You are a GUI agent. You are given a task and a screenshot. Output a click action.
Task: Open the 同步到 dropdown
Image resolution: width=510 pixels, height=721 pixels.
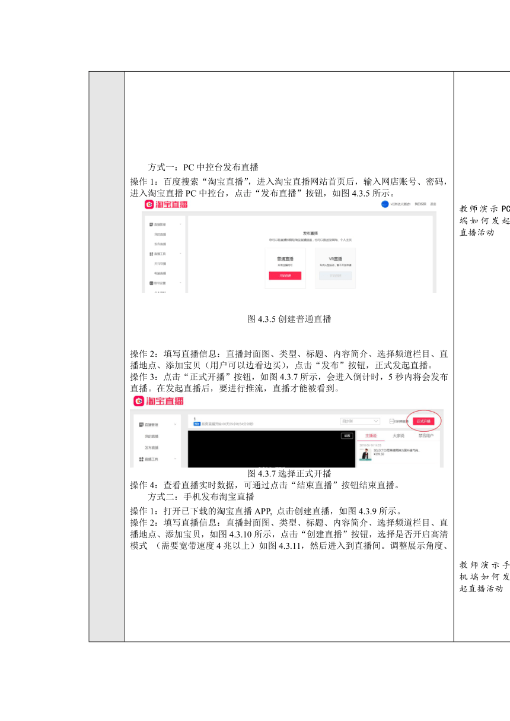[x=359, y=421]
